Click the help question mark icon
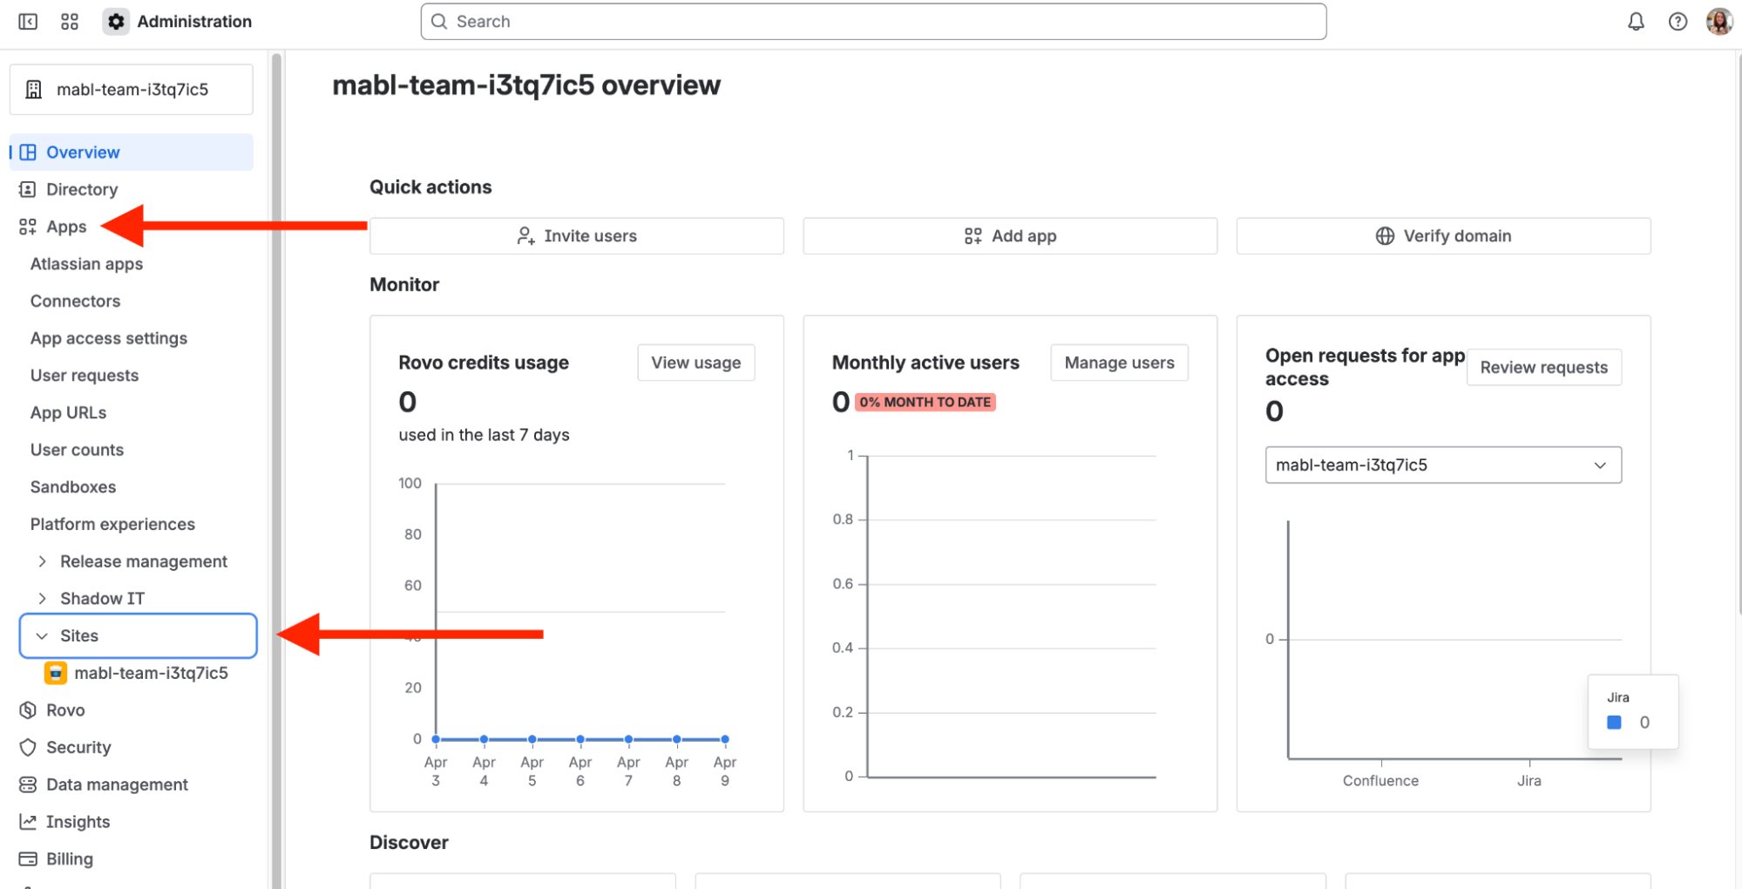The image size is (1742, 889). pos(1678,22)
